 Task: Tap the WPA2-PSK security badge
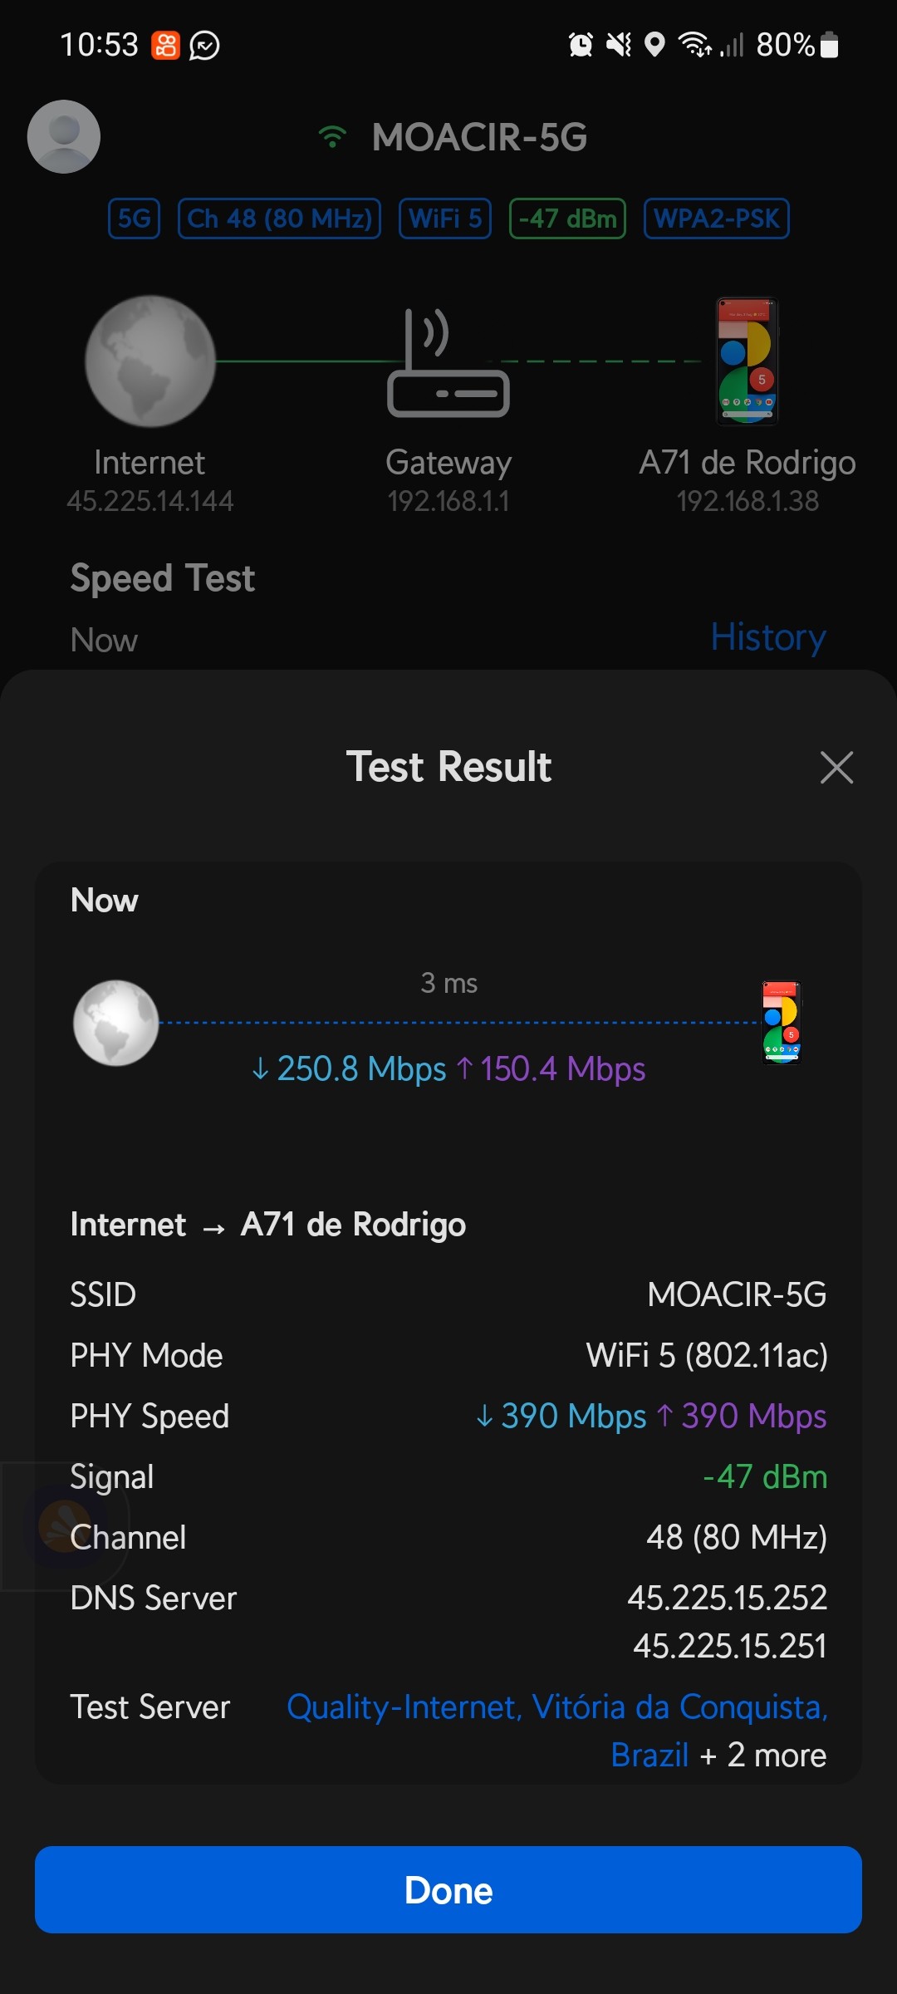716,219
